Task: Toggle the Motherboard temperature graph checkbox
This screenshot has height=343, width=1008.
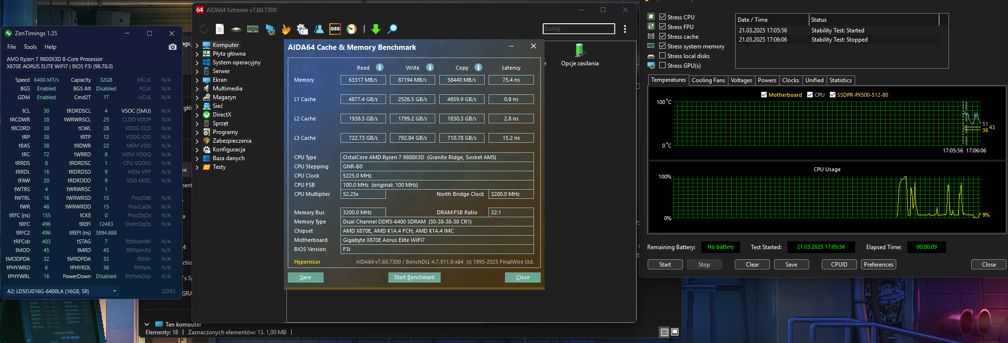Action: (x=764, y=95)
